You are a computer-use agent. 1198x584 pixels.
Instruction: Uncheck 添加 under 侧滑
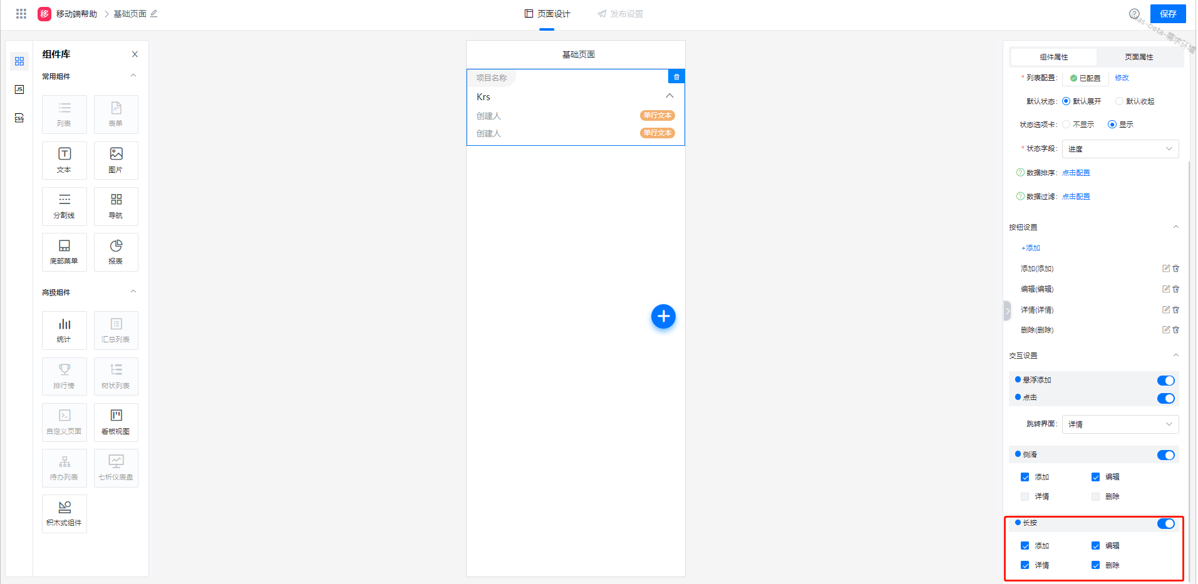click(x=1025, y=477)
